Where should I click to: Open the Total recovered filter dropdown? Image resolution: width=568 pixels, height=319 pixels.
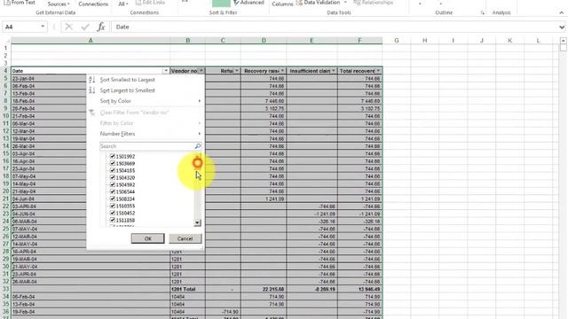click(x=378, y=71)
